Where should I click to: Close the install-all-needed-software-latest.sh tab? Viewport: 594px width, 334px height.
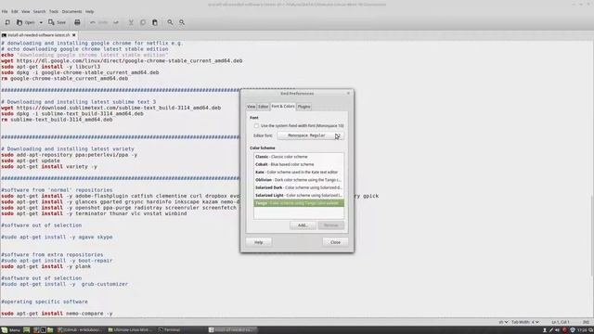pyautogui.click(x=74, y=35)
